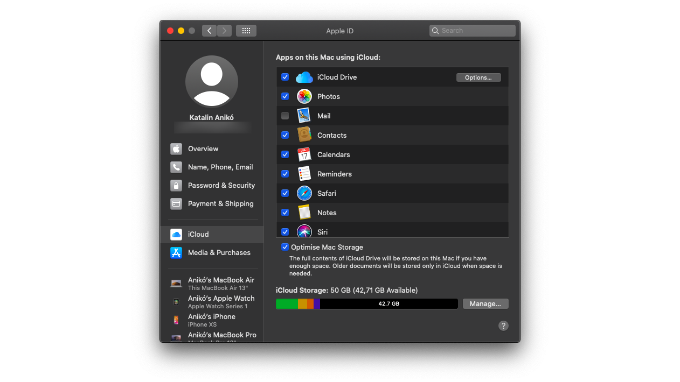This screenshot has height=382, width=680.
Task: Click the orange segment of storage bar
Action: tap(310, 304)
